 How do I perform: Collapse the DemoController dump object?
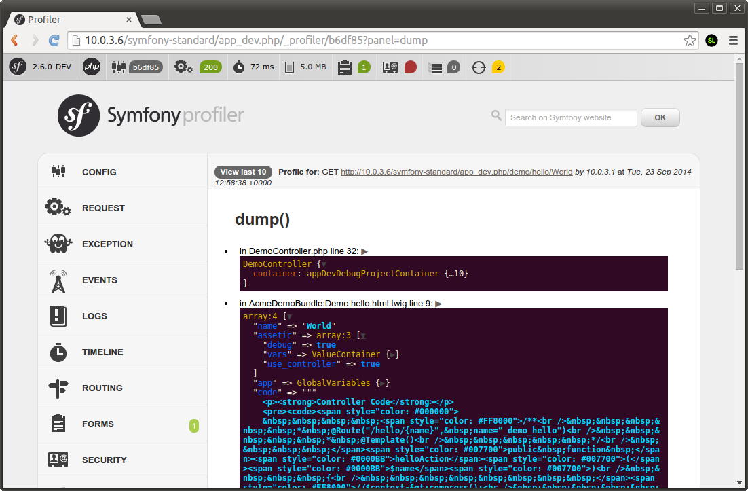click(324, 263)
